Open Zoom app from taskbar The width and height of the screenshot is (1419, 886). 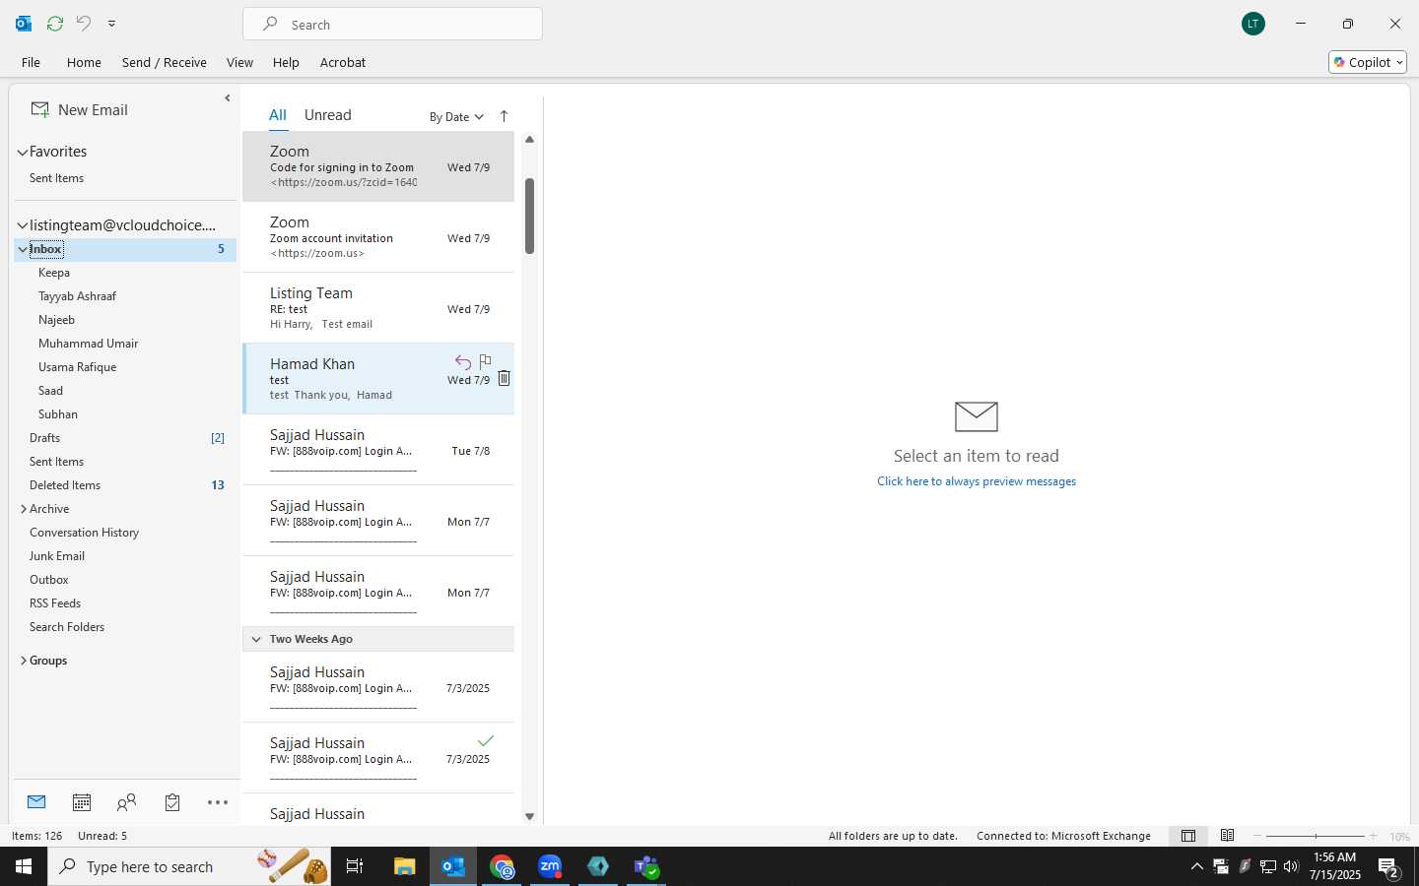(550, 866)
